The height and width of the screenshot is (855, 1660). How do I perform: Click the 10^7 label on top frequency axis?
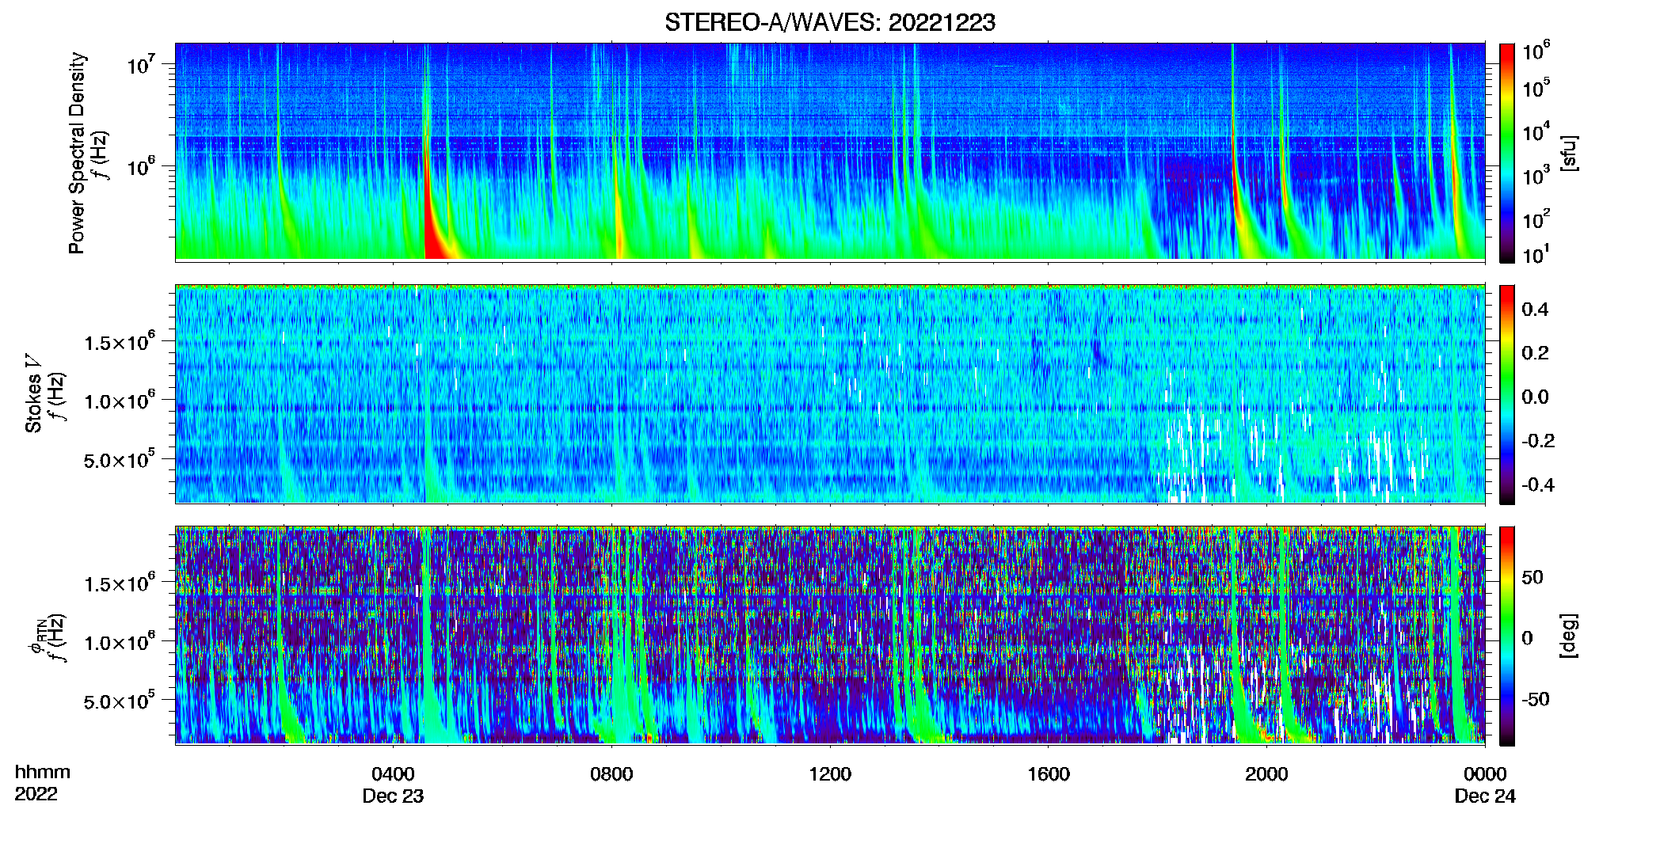(141, 64)
